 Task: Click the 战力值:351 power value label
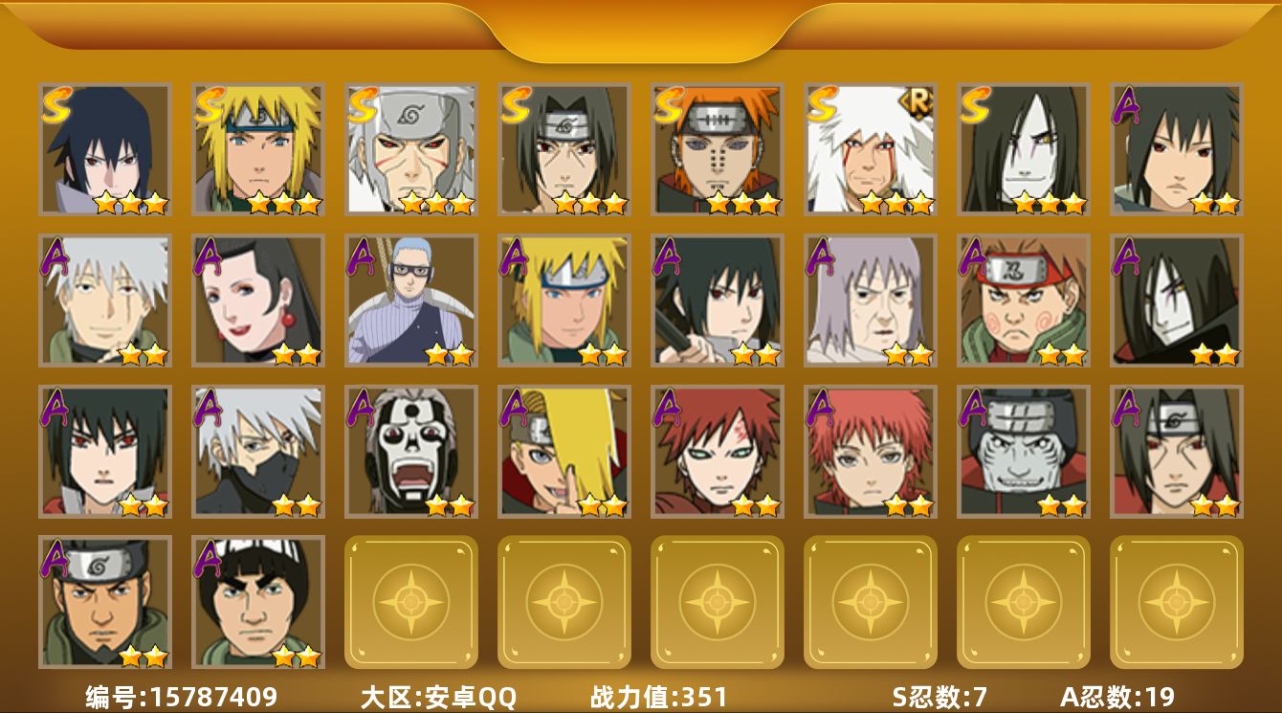pos(659,697)
